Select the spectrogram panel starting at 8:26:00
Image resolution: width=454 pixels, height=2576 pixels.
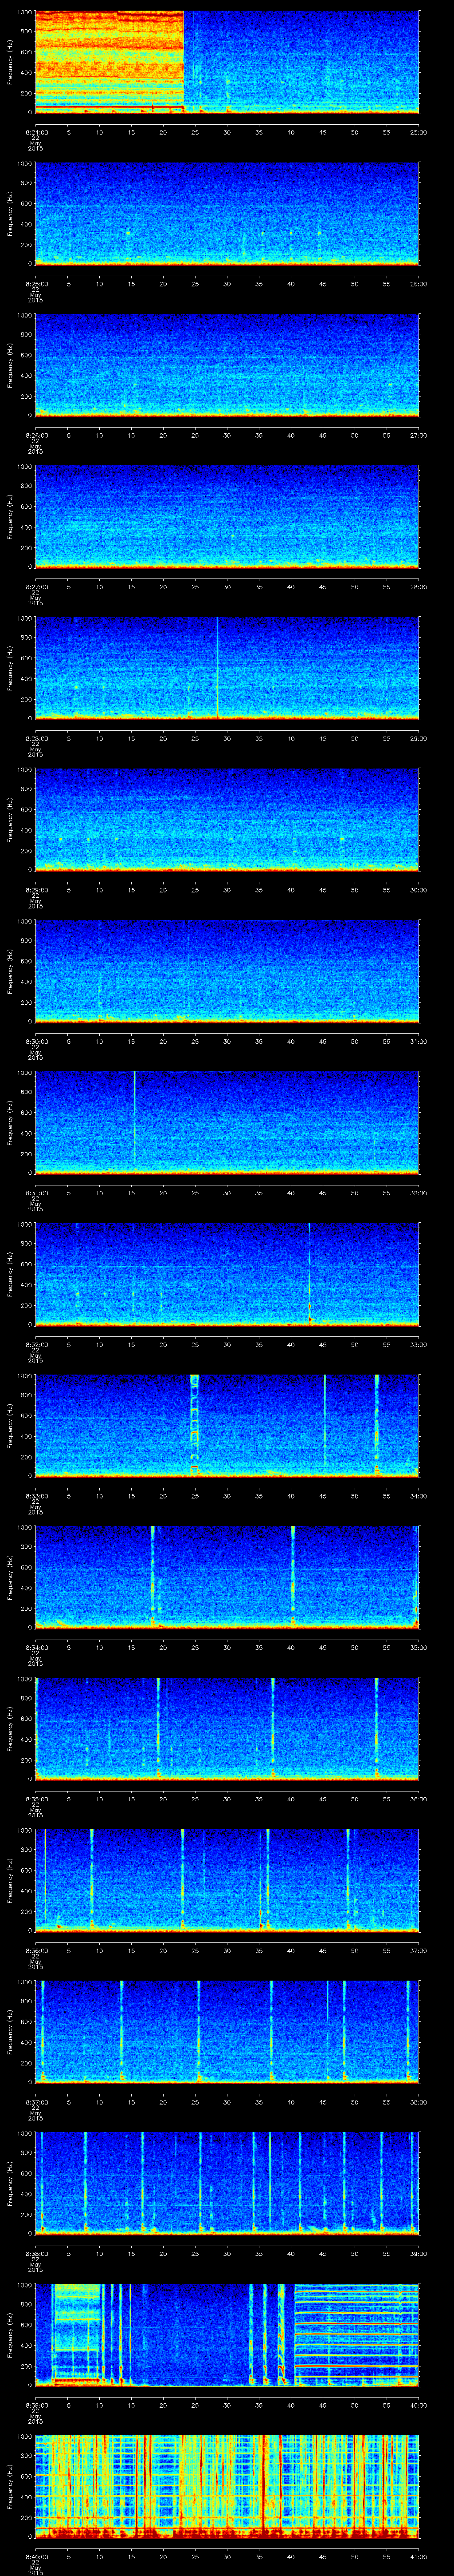click(227, 365)
